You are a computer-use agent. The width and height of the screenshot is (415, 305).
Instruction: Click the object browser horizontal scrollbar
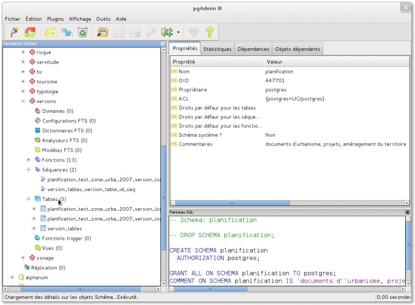80,288
